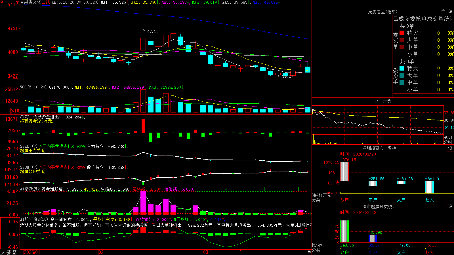Click the 活跃资金进出: -824.264 value
The image size is (454, 255).
pos(58,117)
